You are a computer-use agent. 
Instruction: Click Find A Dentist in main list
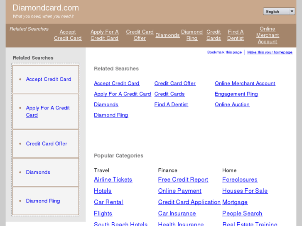click(171, 104)
